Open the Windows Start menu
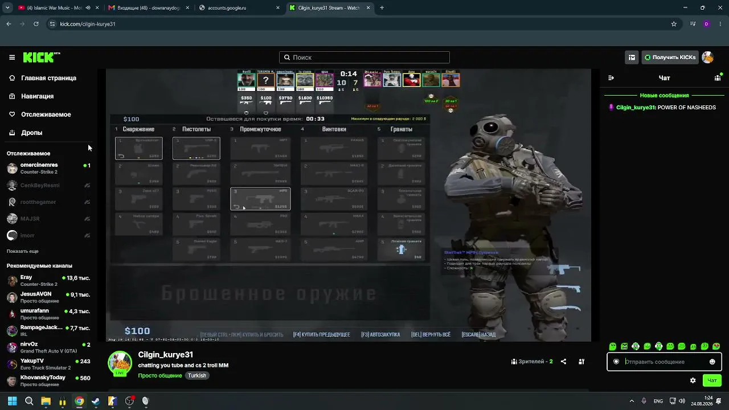 point(12,401)
